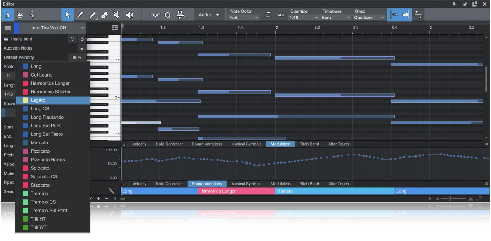Click the lane list icon beside ruler

115,28
